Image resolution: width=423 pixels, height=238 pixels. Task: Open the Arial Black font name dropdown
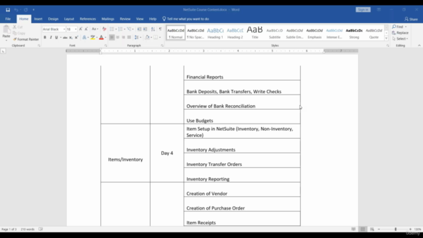64,29
